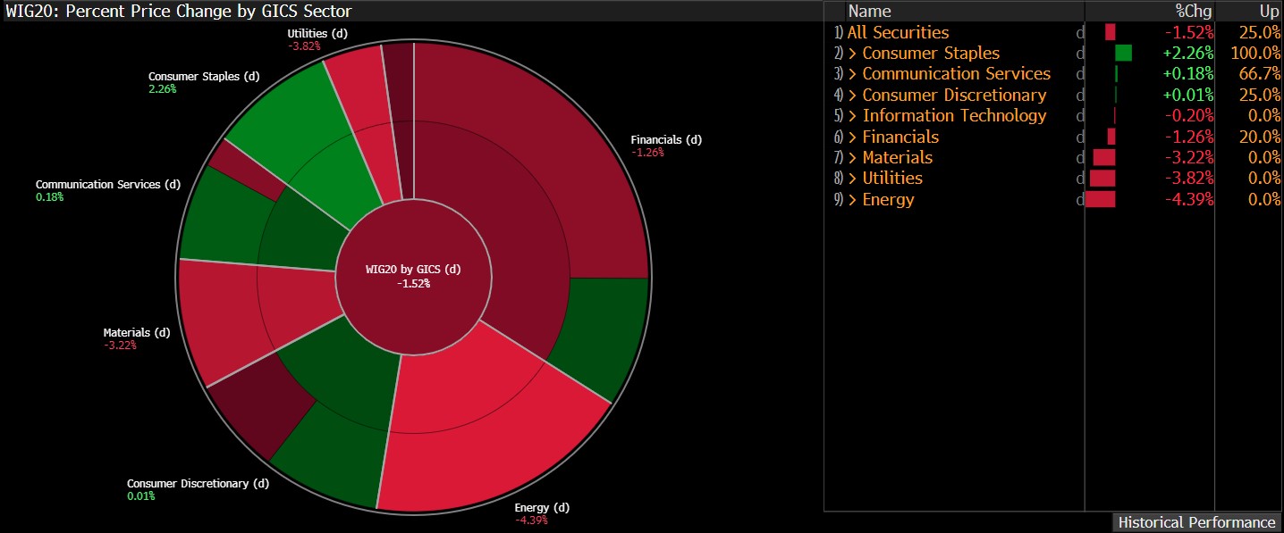Click the red bar in Utilities row

1102,179
